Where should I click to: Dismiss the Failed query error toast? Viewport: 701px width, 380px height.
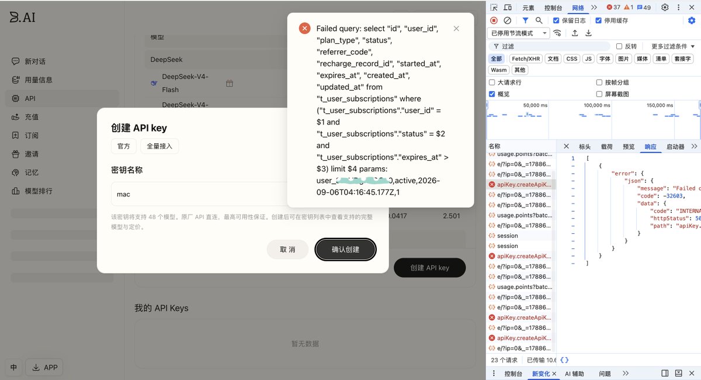pyautogui.click(x=456, y=29)
